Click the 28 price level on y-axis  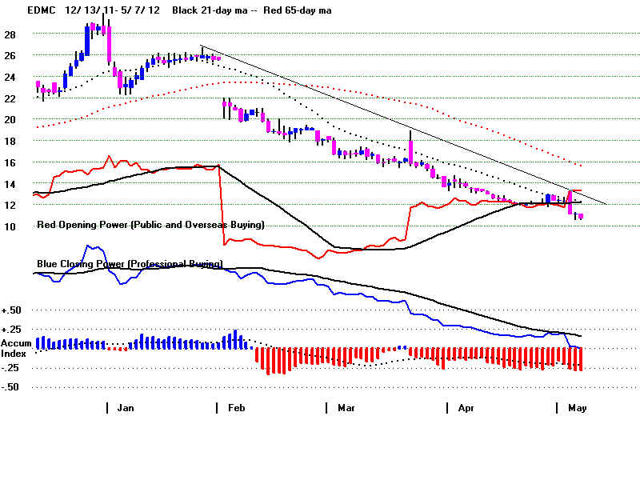point(11,34)
